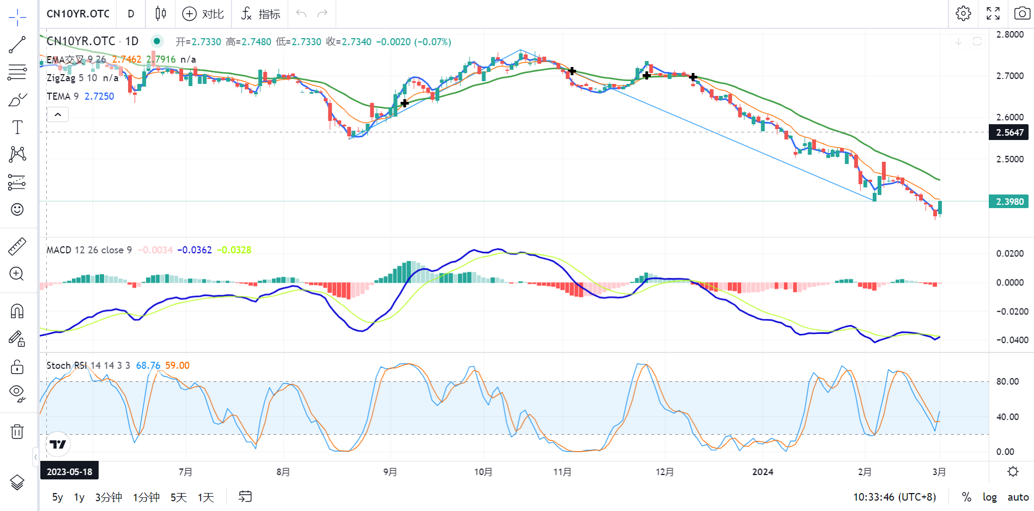The image size is (1034, 511).
Task: Take a chart snapshot with camera icon
Action: coord(1022,14)
